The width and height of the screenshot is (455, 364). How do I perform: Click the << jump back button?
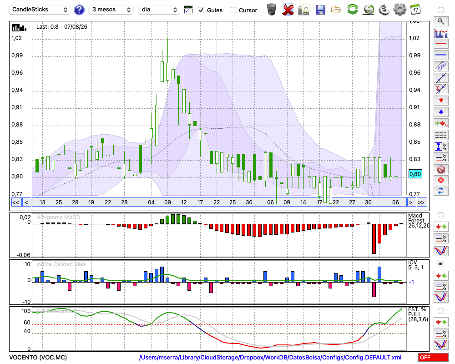tap(15, 202)
